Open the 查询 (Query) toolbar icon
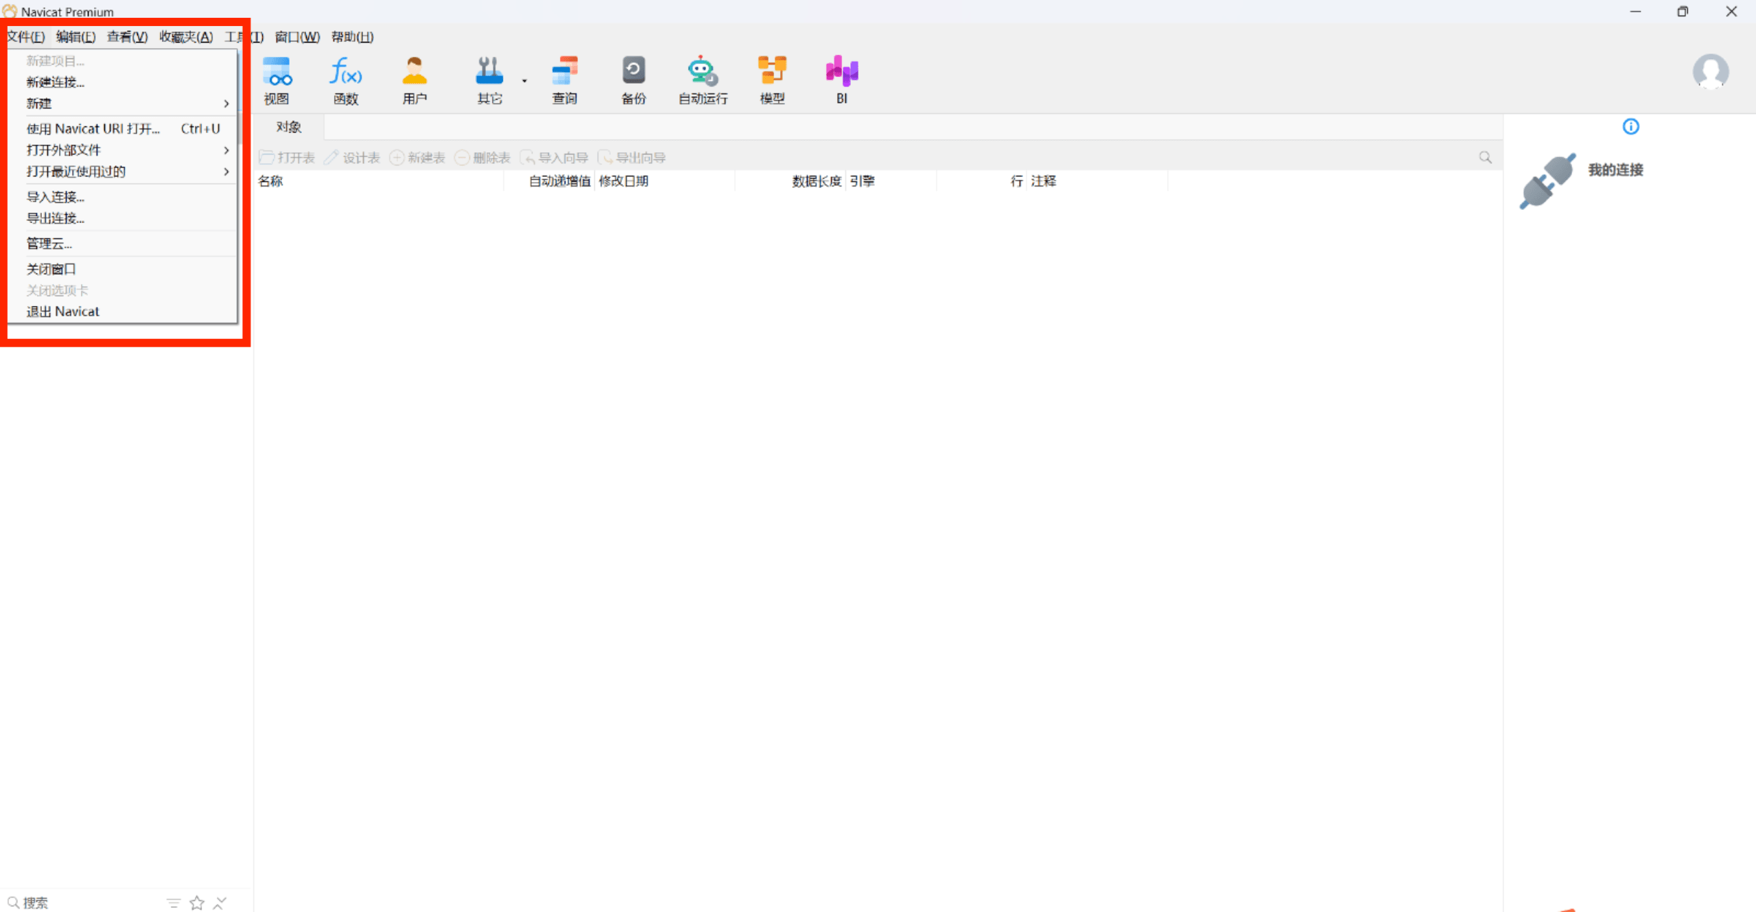The width and height of the screenshot is (1756, 912). [565, 80]
